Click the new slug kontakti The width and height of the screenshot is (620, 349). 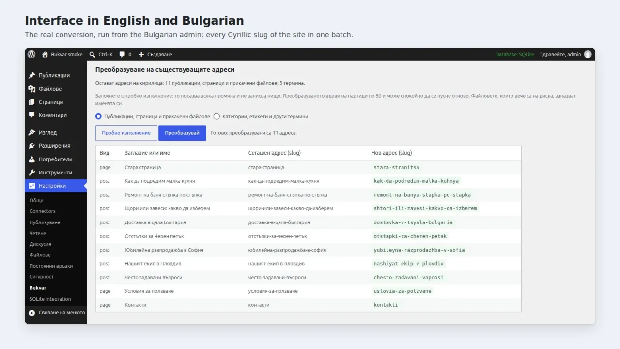tap(386, 305)
